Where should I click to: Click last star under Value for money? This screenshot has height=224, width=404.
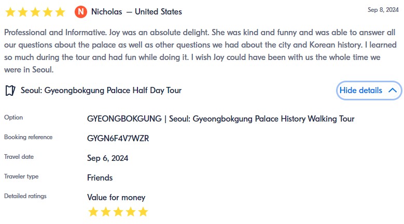143,212
